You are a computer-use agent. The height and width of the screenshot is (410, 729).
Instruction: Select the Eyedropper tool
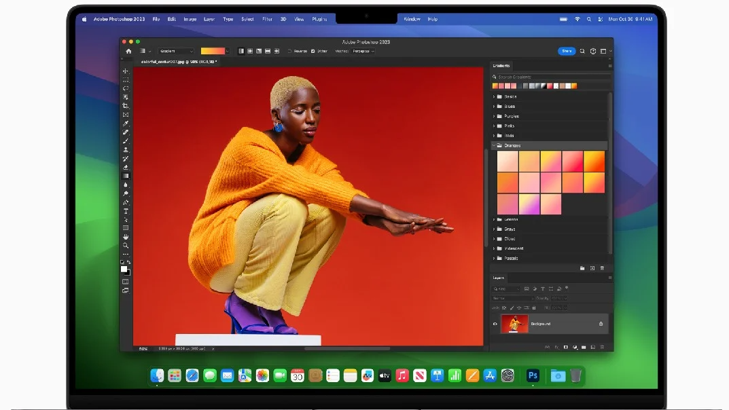(x=126, y=124)
